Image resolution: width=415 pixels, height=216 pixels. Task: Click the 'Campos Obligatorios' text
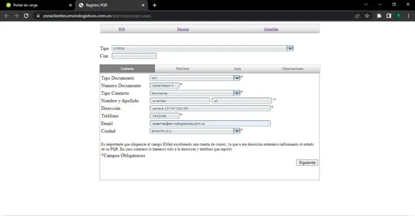124,155
